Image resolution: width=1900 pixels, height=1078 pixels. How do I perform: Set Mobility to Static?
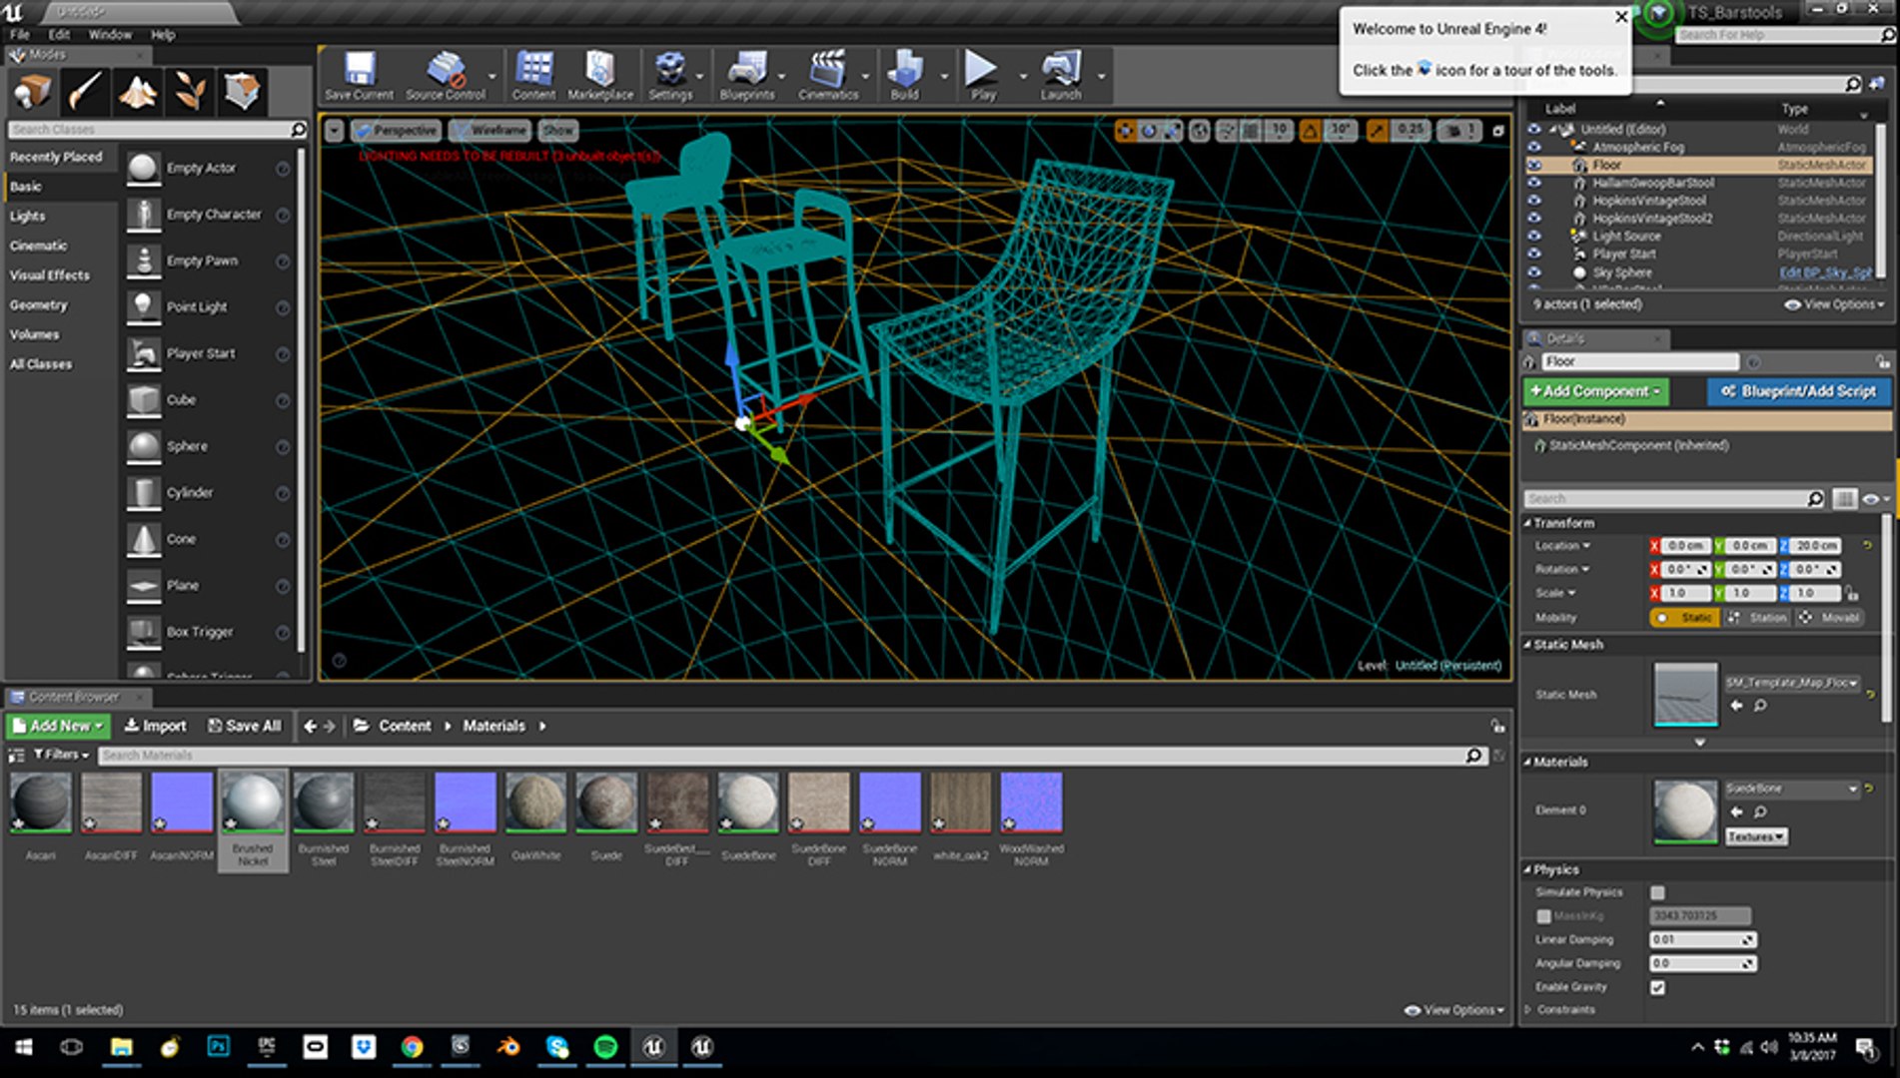point(1684,618)
